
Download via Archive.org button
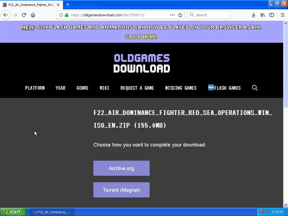[121, 168]
